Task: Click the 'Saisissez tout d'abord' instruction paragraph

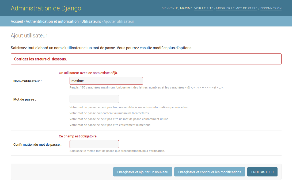Action: pyautogui.click(x=101, y=48)
